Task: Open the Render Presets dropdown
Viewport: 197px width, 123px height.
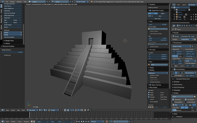Action: point(182,46)
